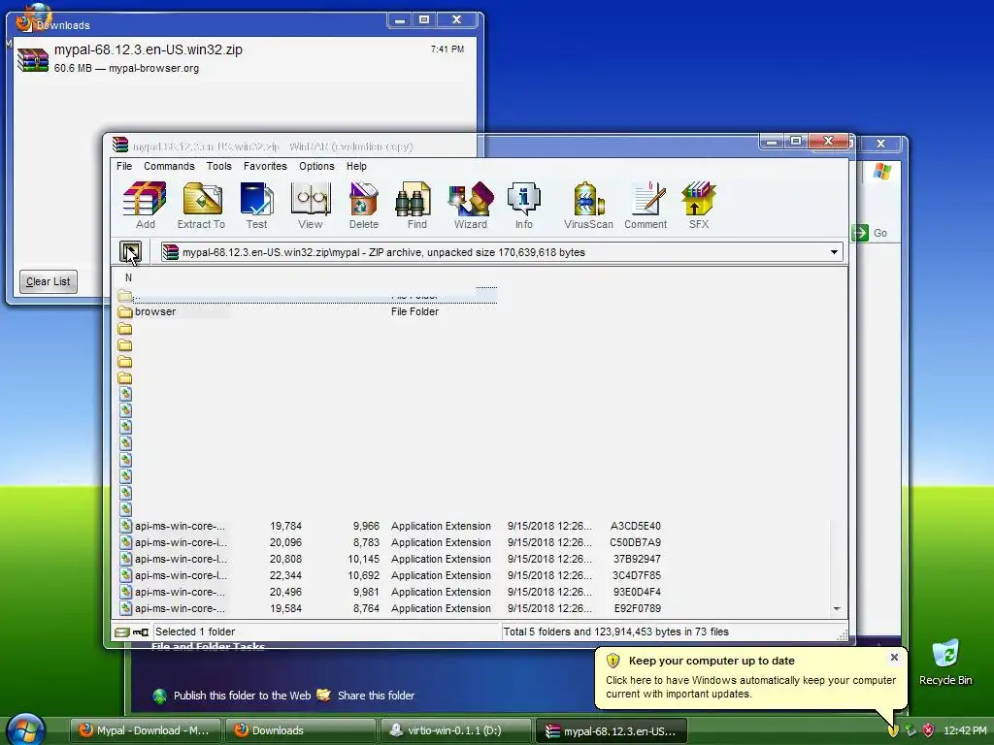Show archive Info
This screenshot has height=745, width=994.
[x=523, y=205]
